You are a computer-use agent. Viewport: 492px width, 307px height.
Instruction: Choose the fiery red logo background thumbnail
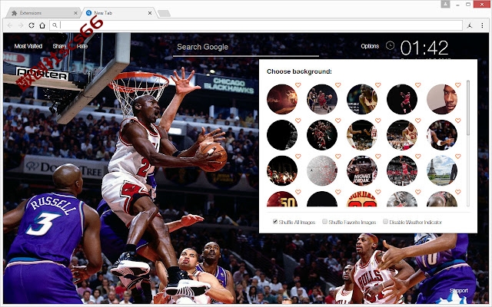[282, 99]
